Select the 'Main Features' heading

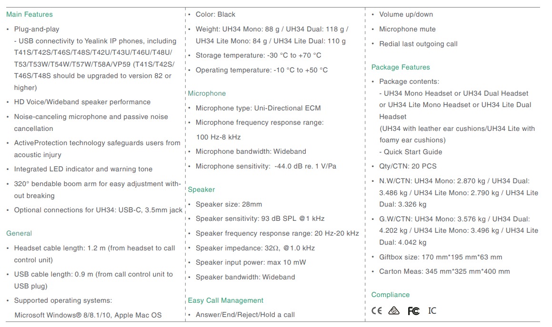pos(29,14)
